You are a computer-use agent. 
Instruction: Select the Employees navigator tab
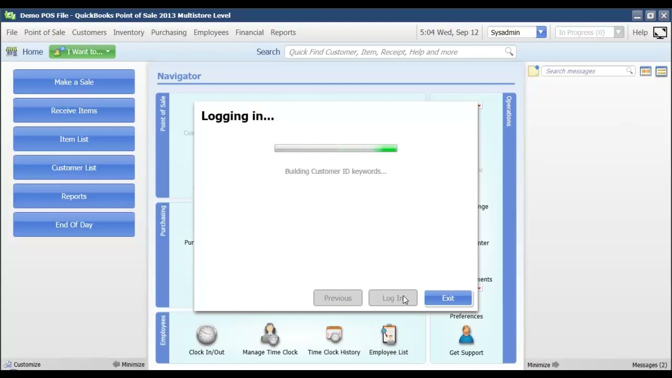pyautogui.click(x=163, y=338)
